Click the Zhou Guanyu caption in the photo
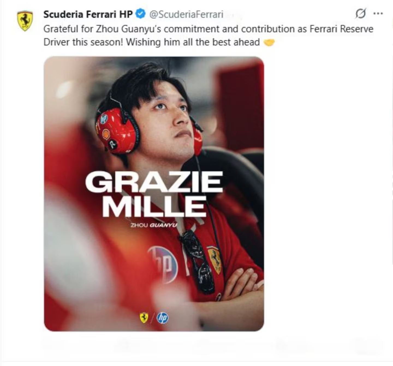This screenshot has height=366, width=393. point(154,225)
